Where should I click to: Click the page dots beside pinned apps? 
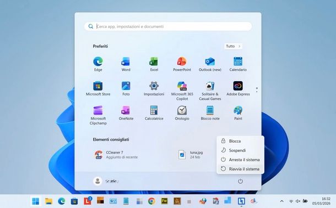click(x=257, y=89)
